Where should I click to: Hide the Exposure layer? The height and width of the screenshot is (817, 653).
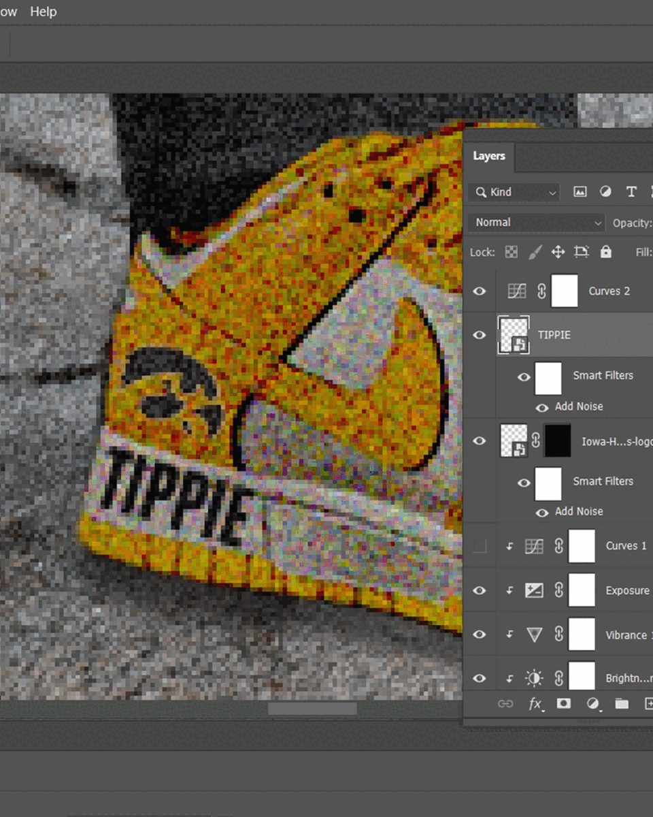coord(480,590)
